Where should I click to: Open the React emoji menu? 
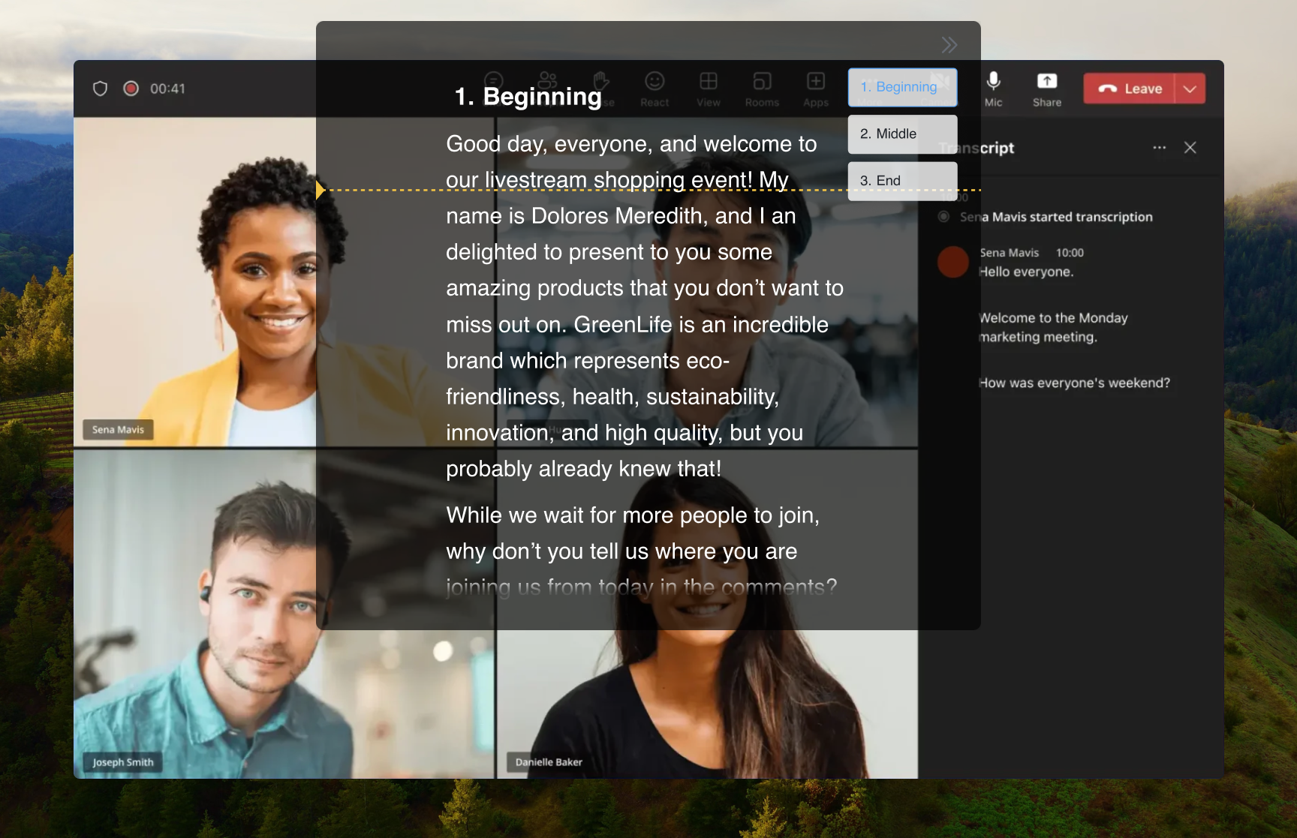pyautogui.click(x=655, y=89)
